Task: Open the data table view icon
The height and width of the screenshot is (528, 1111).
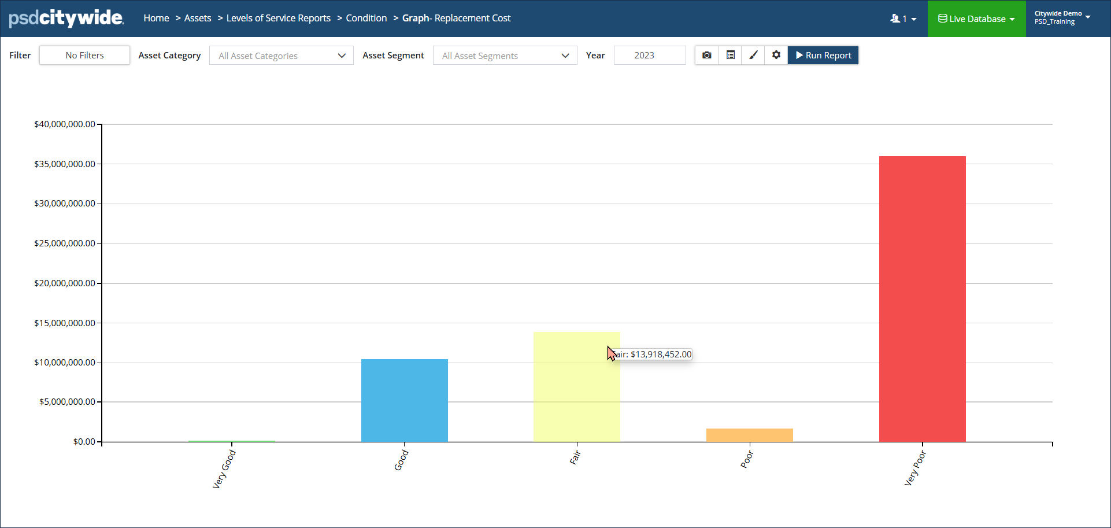Action: [x=731, y=56]
